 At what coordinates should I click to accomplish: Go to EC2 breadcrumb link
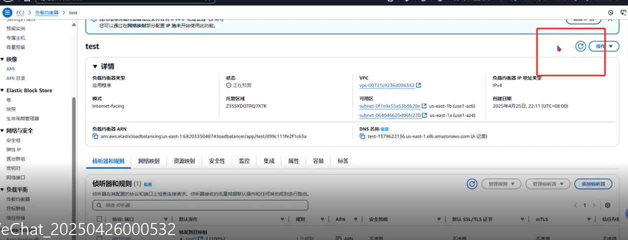click(20, 12)
